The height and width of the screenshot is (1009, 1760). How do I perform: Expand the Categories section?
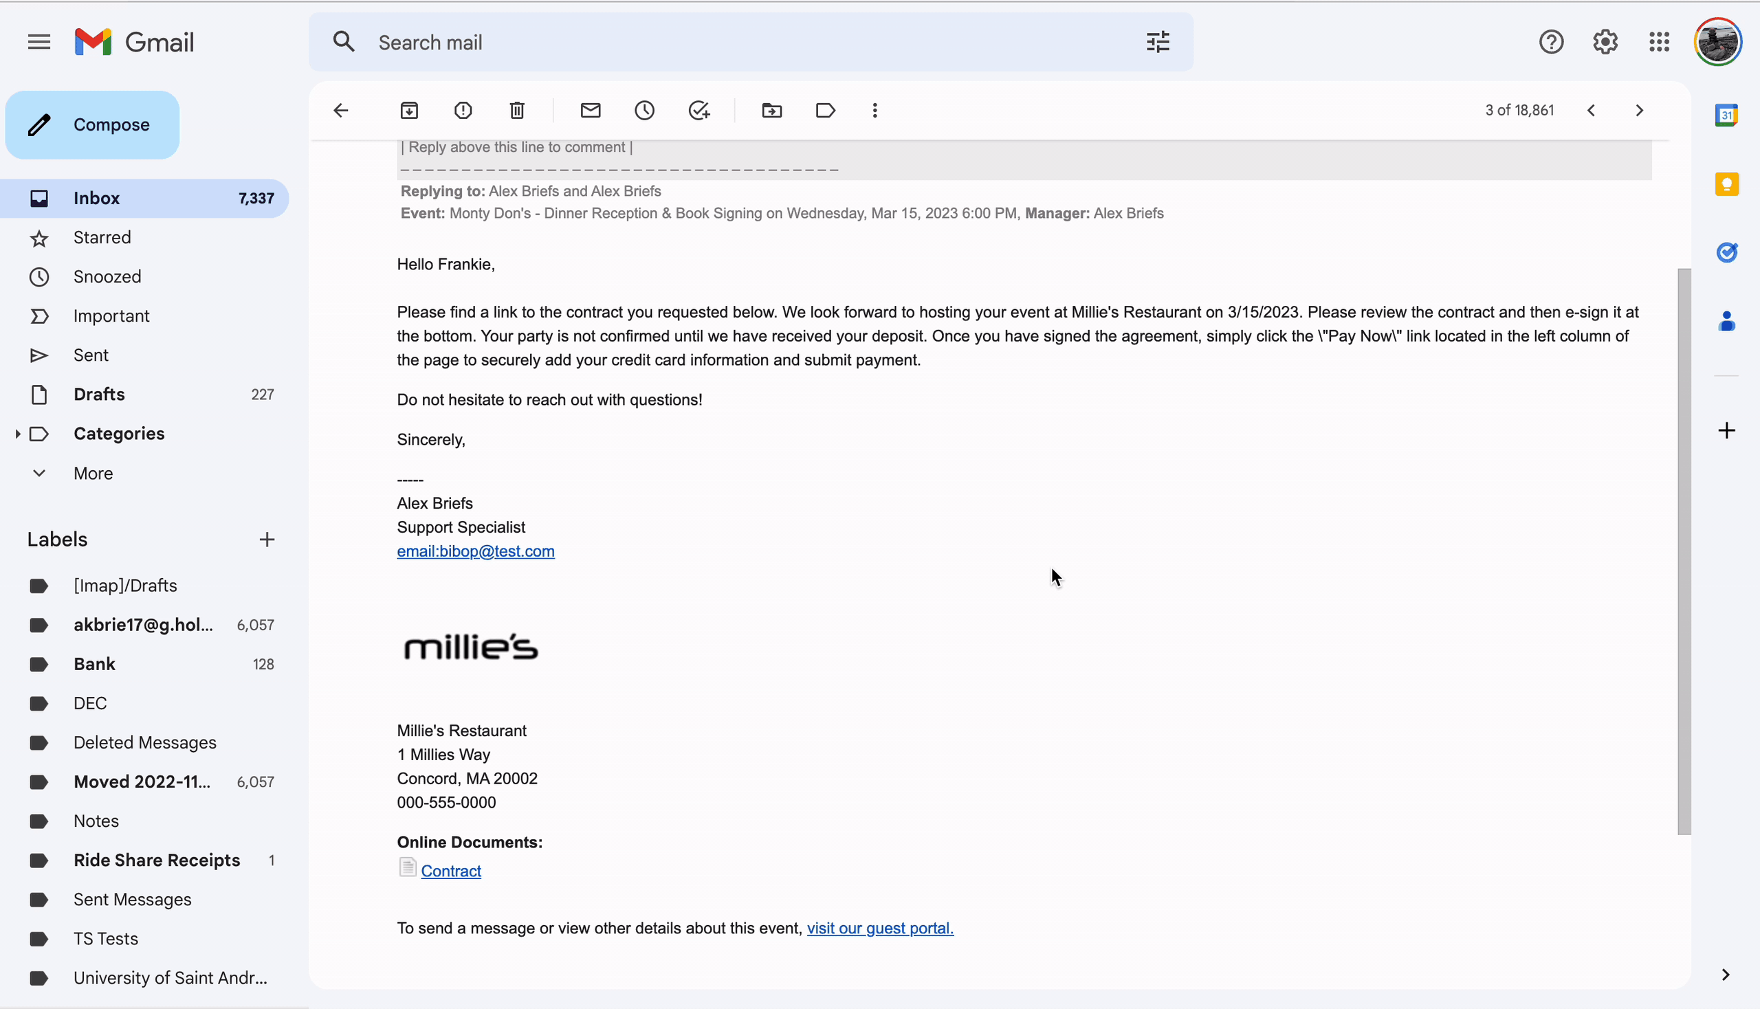click(17, 434)
